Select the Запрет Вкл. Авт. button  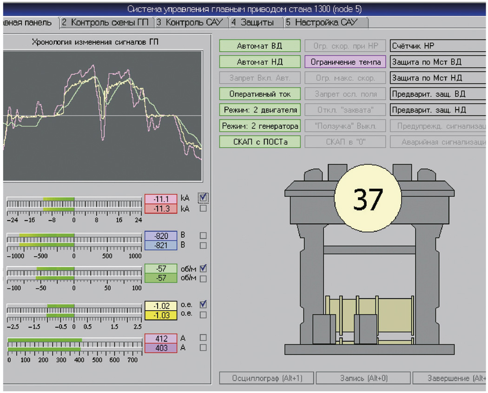[260, 78]
